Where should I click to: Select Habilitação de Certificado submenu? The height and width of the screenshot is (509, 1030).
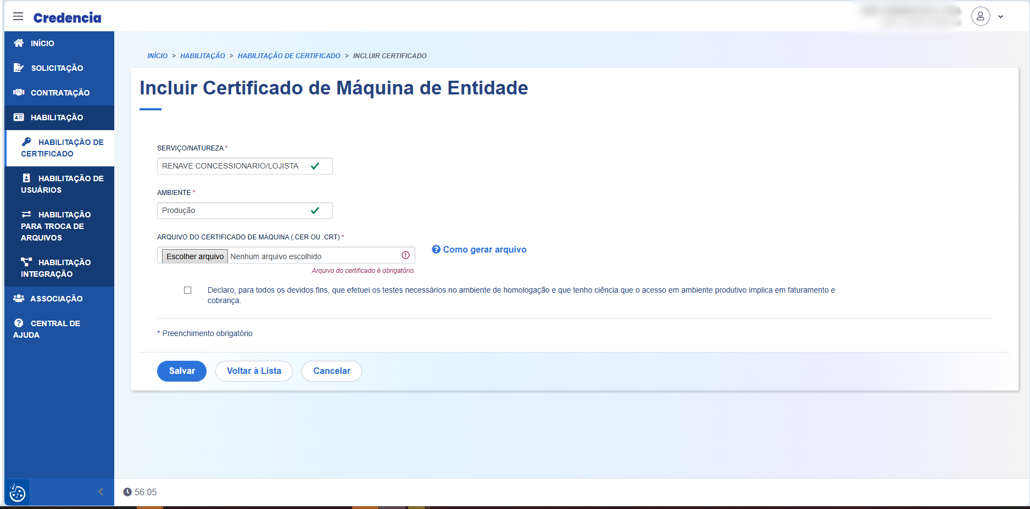click(59, 148)
